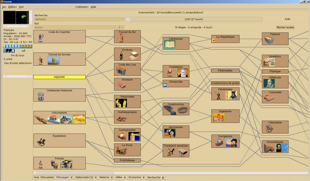310x181 pixels.
Task: Select the lighthouse icon in Cartographie
Action: pos(134,136)
